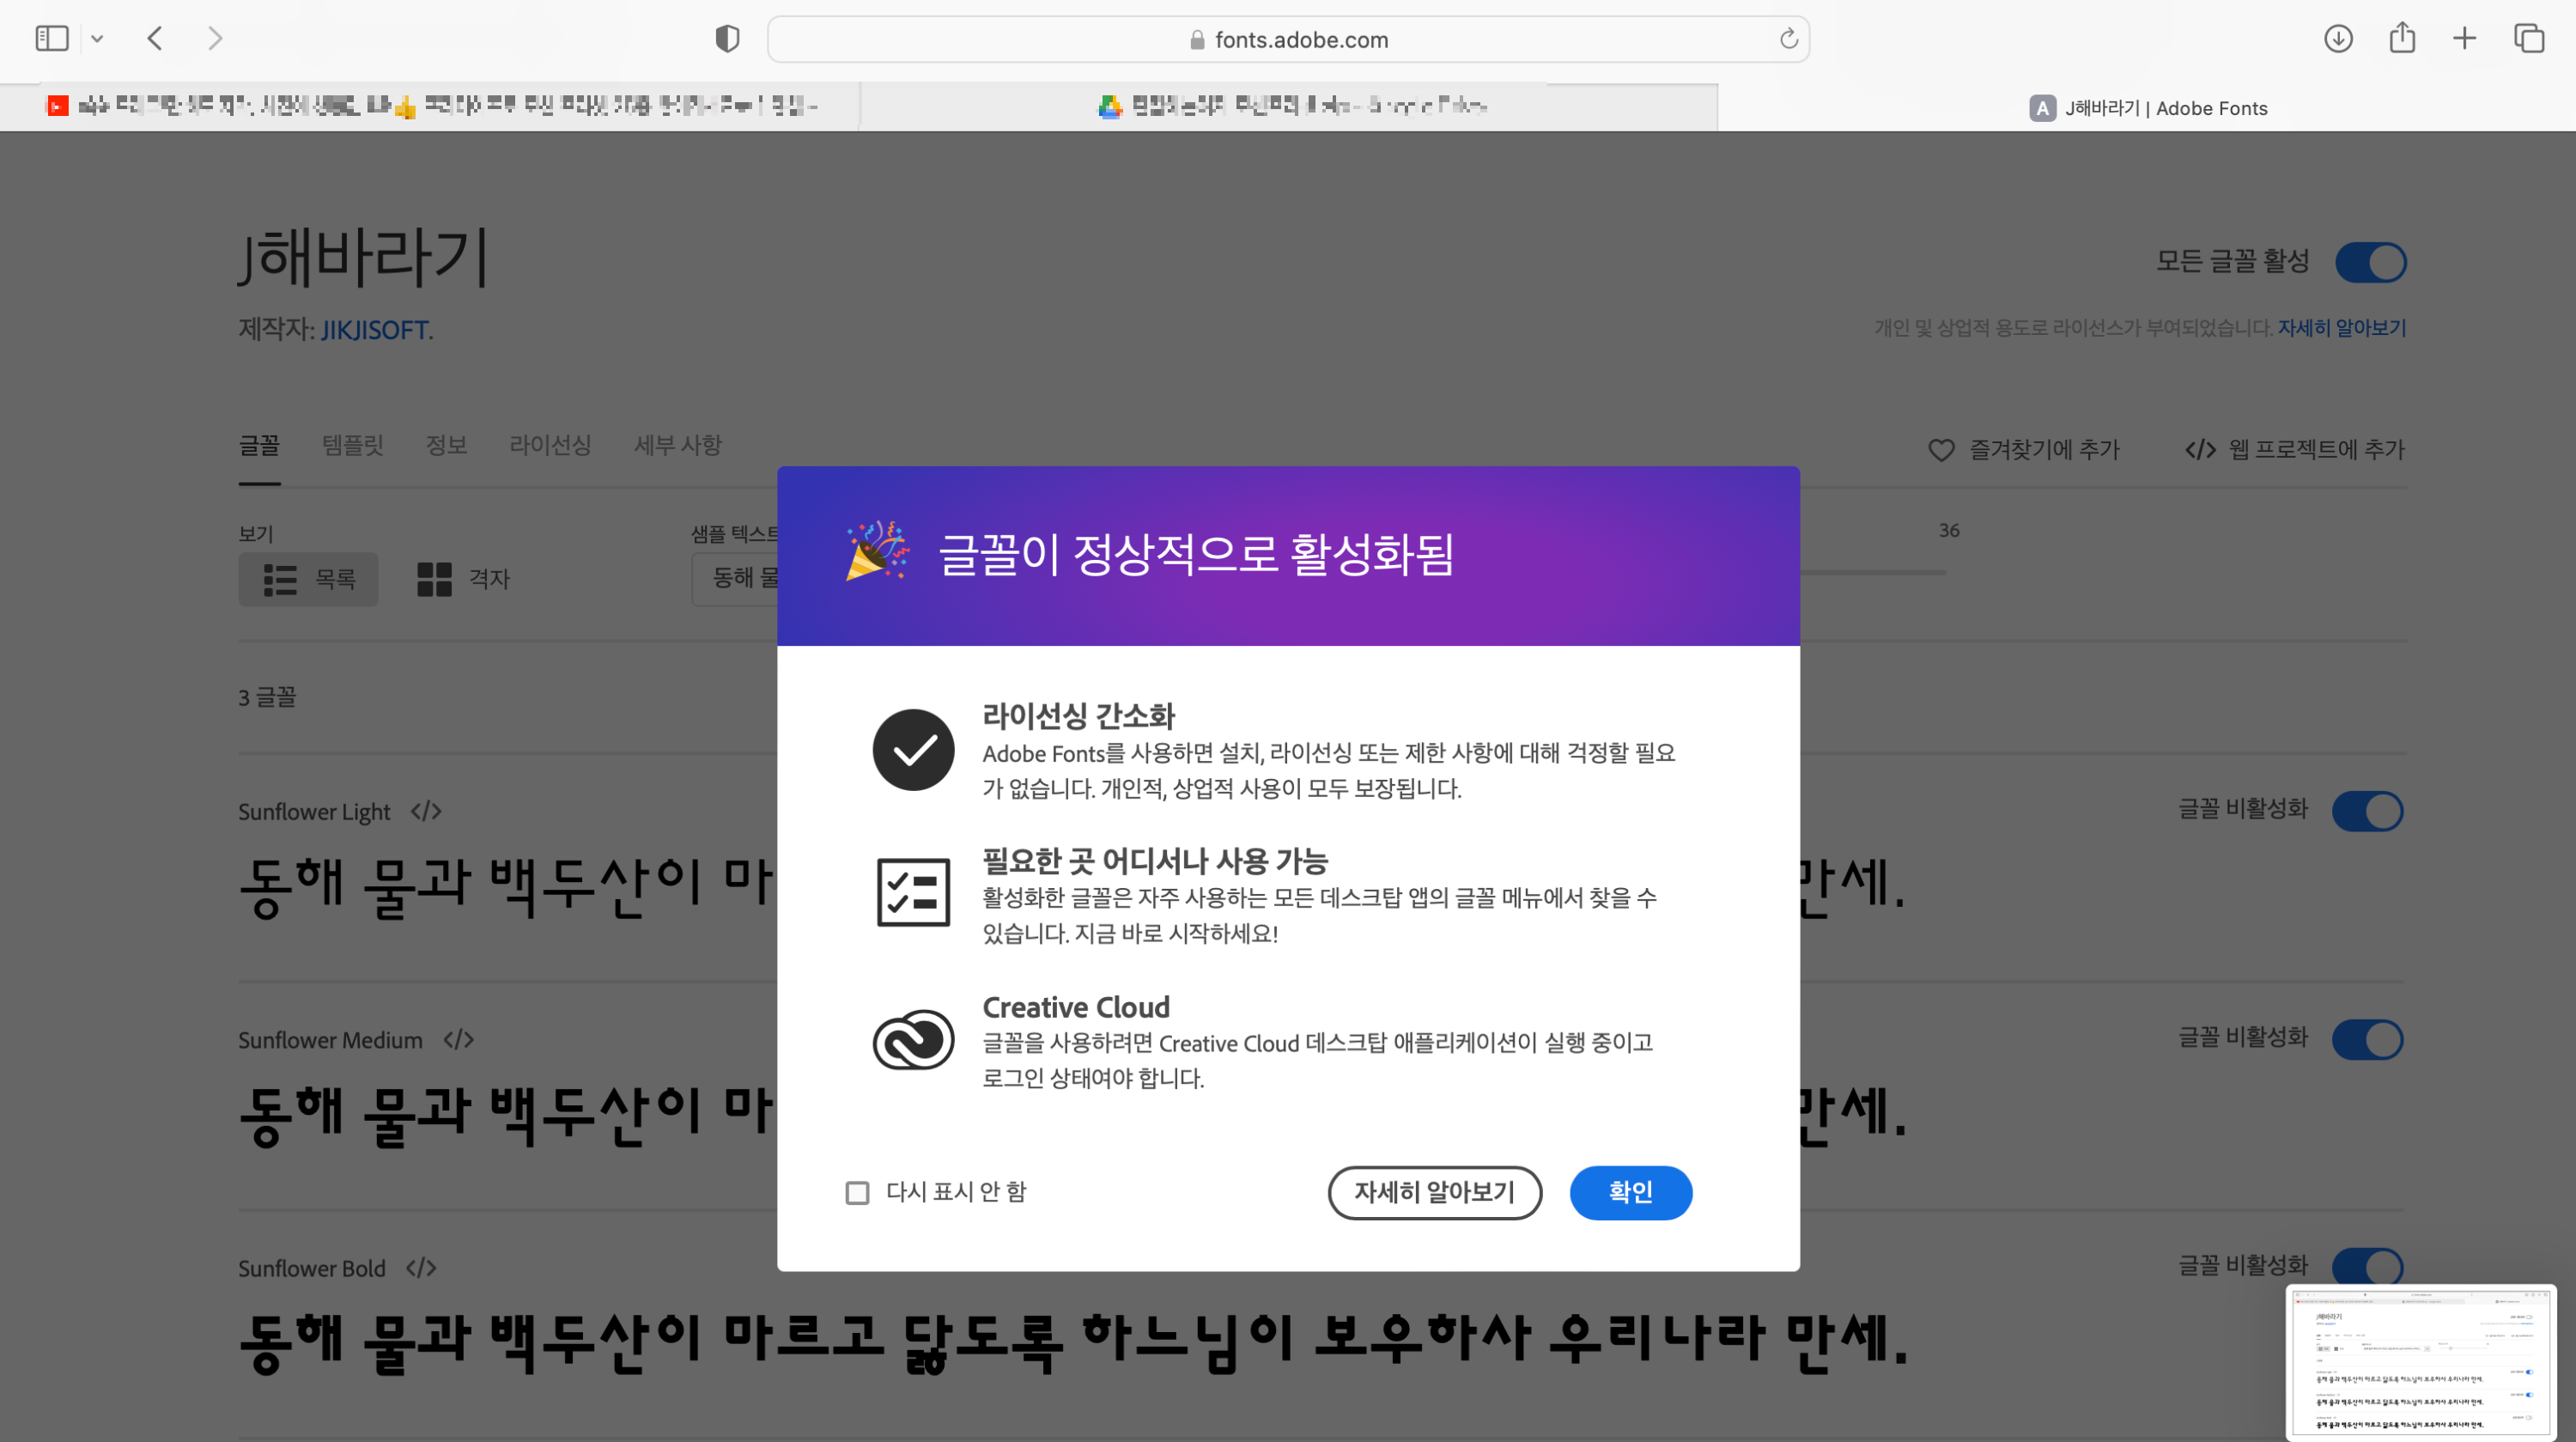The image size is (2576, 1442).
Task: Select the 글꼴 tab
Action: (259, 445)
